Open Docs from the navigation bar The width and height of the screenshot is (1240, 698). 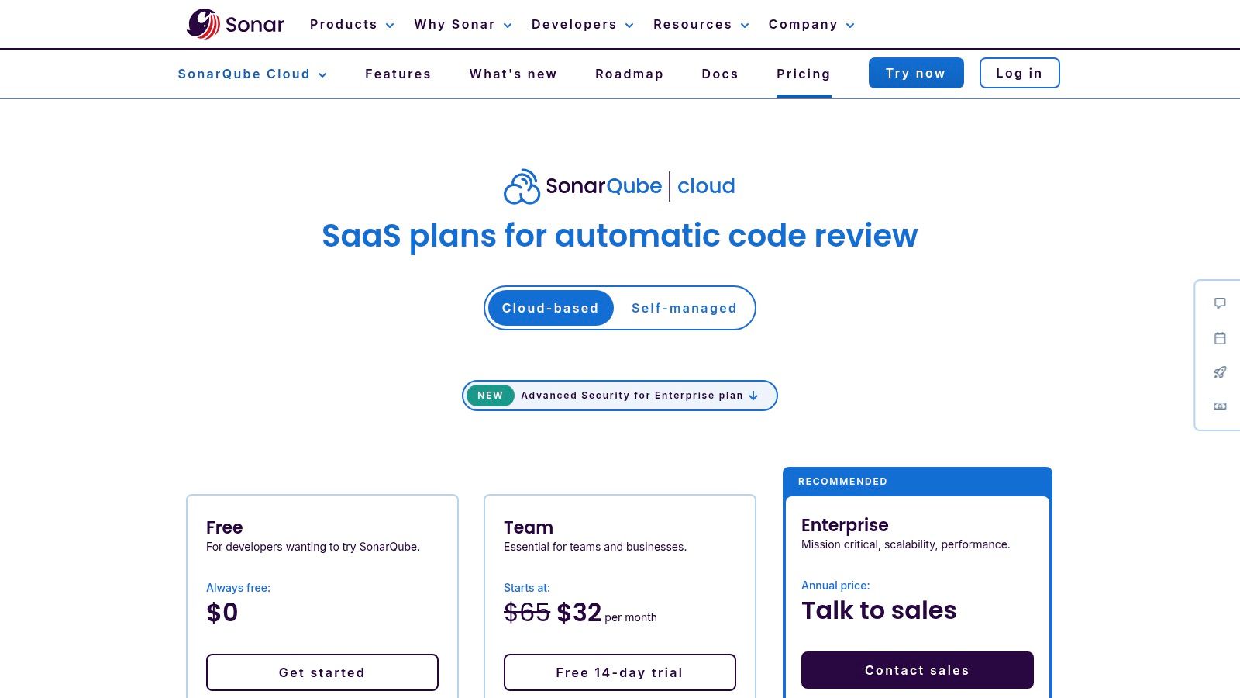(719, 74)
